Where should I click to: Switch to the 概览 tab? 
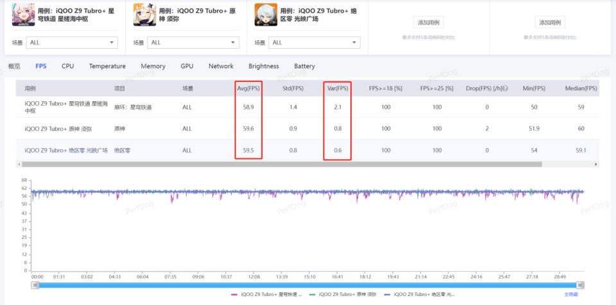(x=14, y=66)
